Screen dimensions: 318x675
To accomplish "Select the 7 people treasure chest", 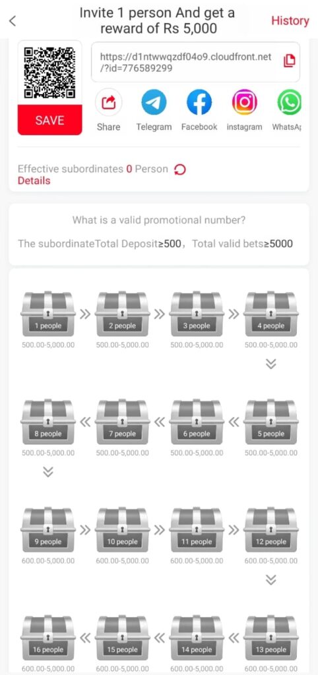I will point(122,422).
